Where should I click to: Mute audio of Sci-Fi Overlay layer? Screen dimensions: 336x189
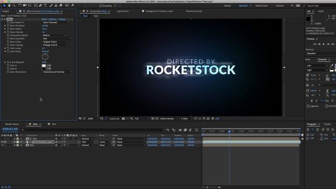(5, 142)
